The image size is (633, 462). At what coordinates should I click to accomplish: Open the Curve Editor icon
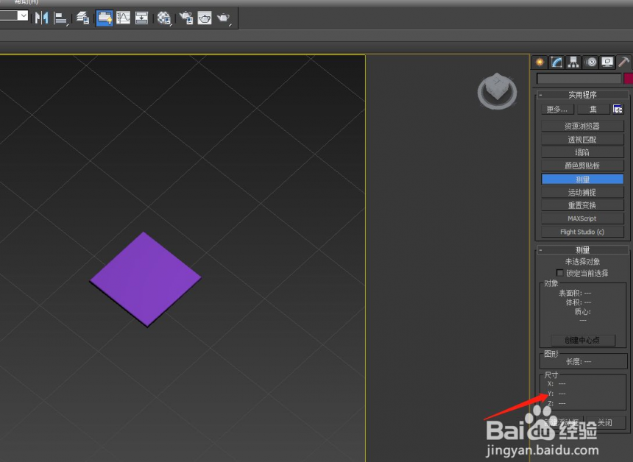point(123,18)
